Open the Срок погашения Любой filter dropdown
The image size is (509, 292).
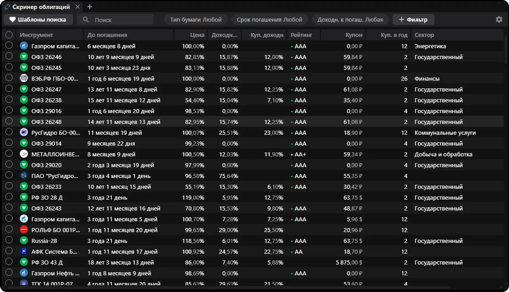click(x=269, y=20)
